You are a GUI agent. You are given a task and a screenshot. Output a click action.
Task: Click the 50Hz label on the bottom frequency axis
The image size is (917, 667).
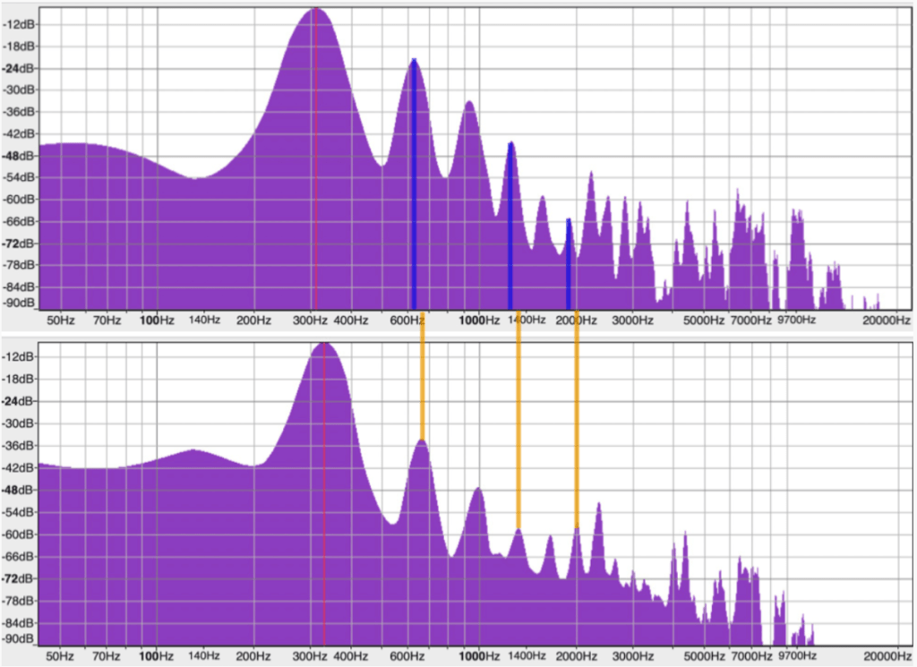tap(59, 654)
